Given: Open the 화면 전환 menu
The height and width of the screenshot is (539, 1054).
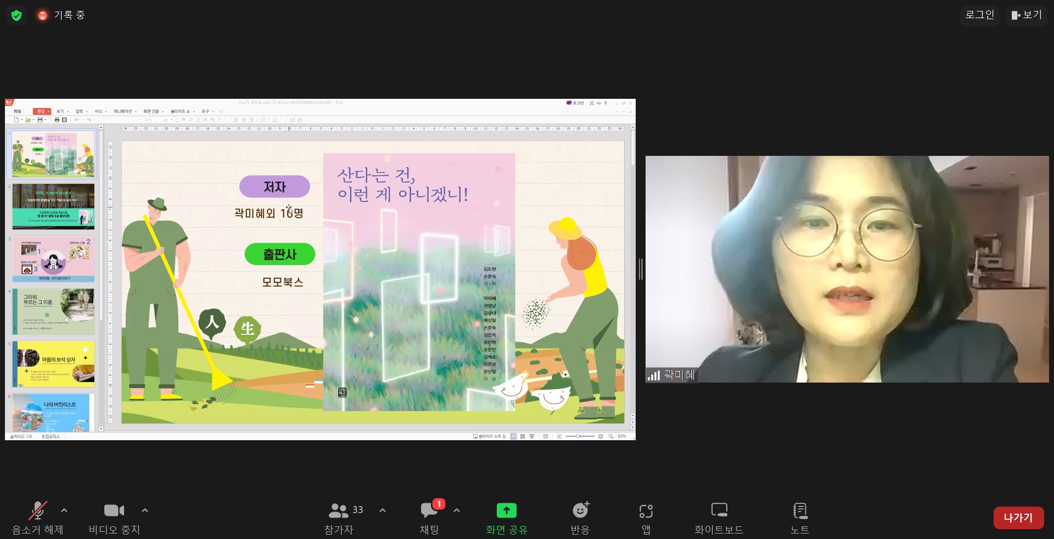Looking at the screenshot, I should point(153,111).
